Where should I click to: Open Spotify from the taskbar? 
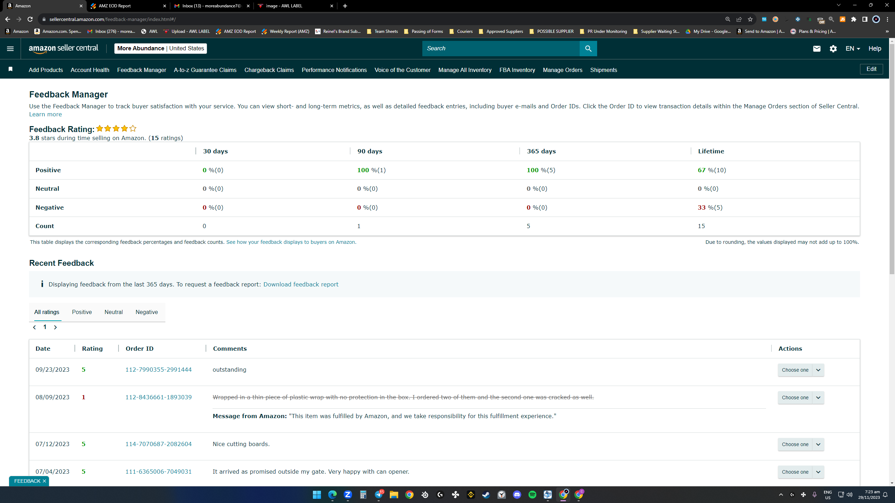click(x=532, y=495)
